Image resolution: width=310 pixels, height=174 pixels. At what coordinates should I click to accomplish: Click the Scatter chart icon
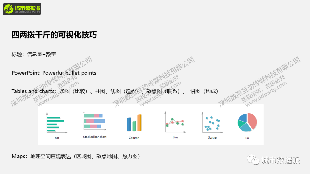tap(212, 122)
